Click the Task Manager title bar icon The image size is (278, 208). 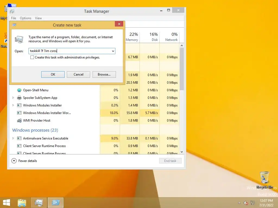(x=12, y=11)
